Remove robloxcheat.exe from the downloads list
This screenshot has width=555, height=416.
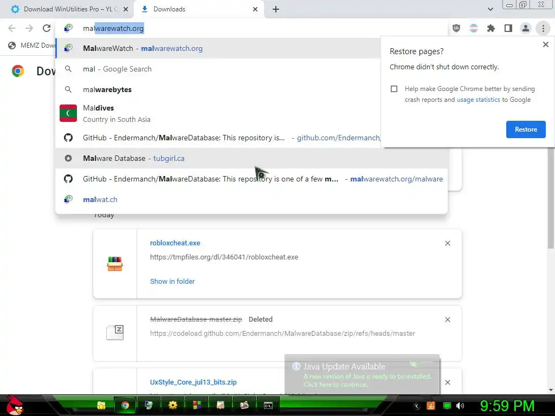(x=447, y=243)
